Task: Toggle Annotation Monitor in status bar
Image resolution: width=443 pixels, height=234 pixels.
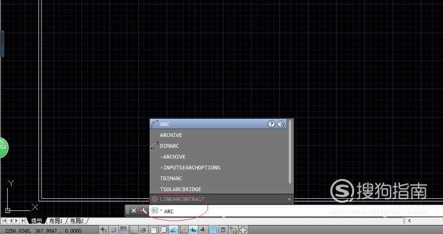Action: tap(243, 230)
